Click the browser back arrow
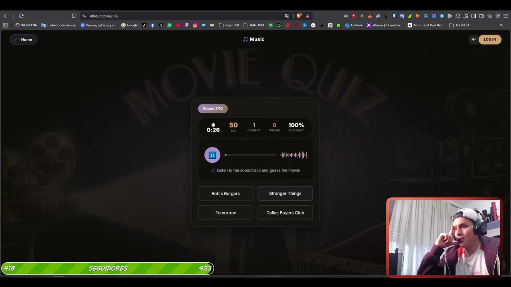Viewport: 511px width, 287px height. click(x=5, y=16)
